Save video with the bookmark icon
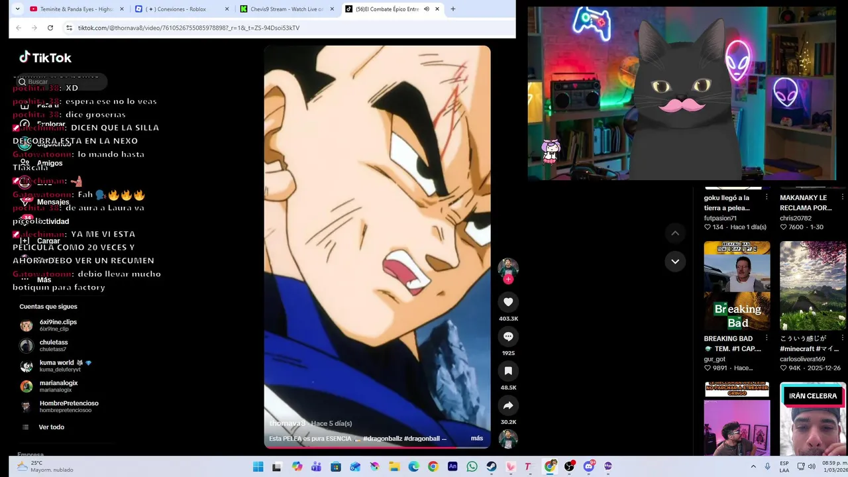The height and width of the screenshot is (477, 848). click(x=508, y=371)
